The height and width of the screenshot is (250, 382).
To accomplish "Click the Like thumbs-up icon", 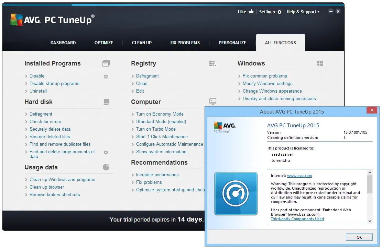I will [x=251, y=12].
